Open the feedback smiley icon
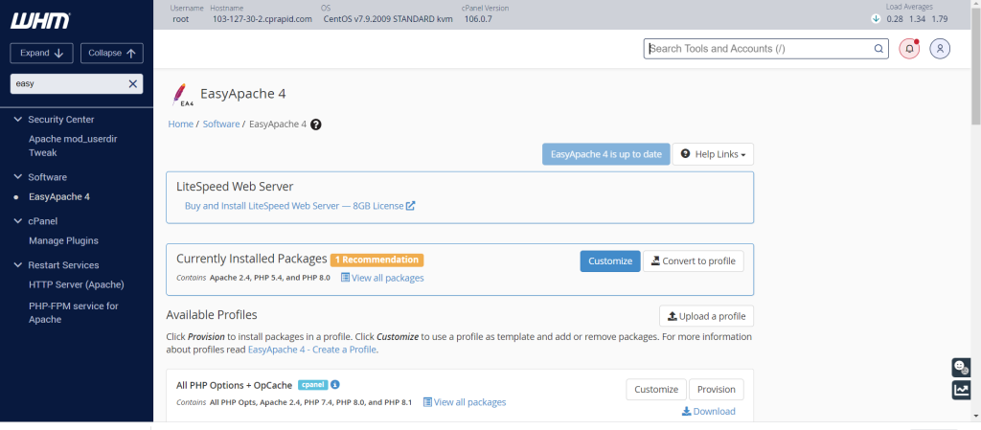981x430 pixels. click(x=961, y=368)
